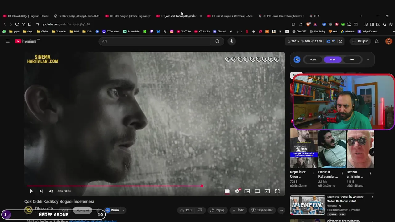Click the 220.1K stat in extension toolbar
This screenshot has height=222, width=395.
(293, 41)
